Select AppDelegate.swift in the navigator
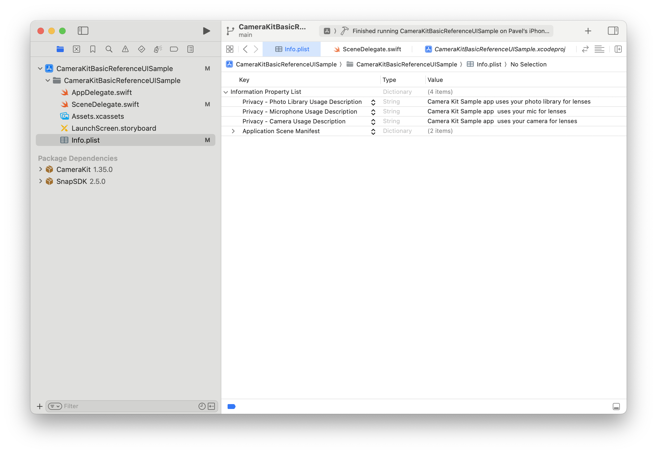Viewport: 657px width, 454px height. [x=101, y=92]
